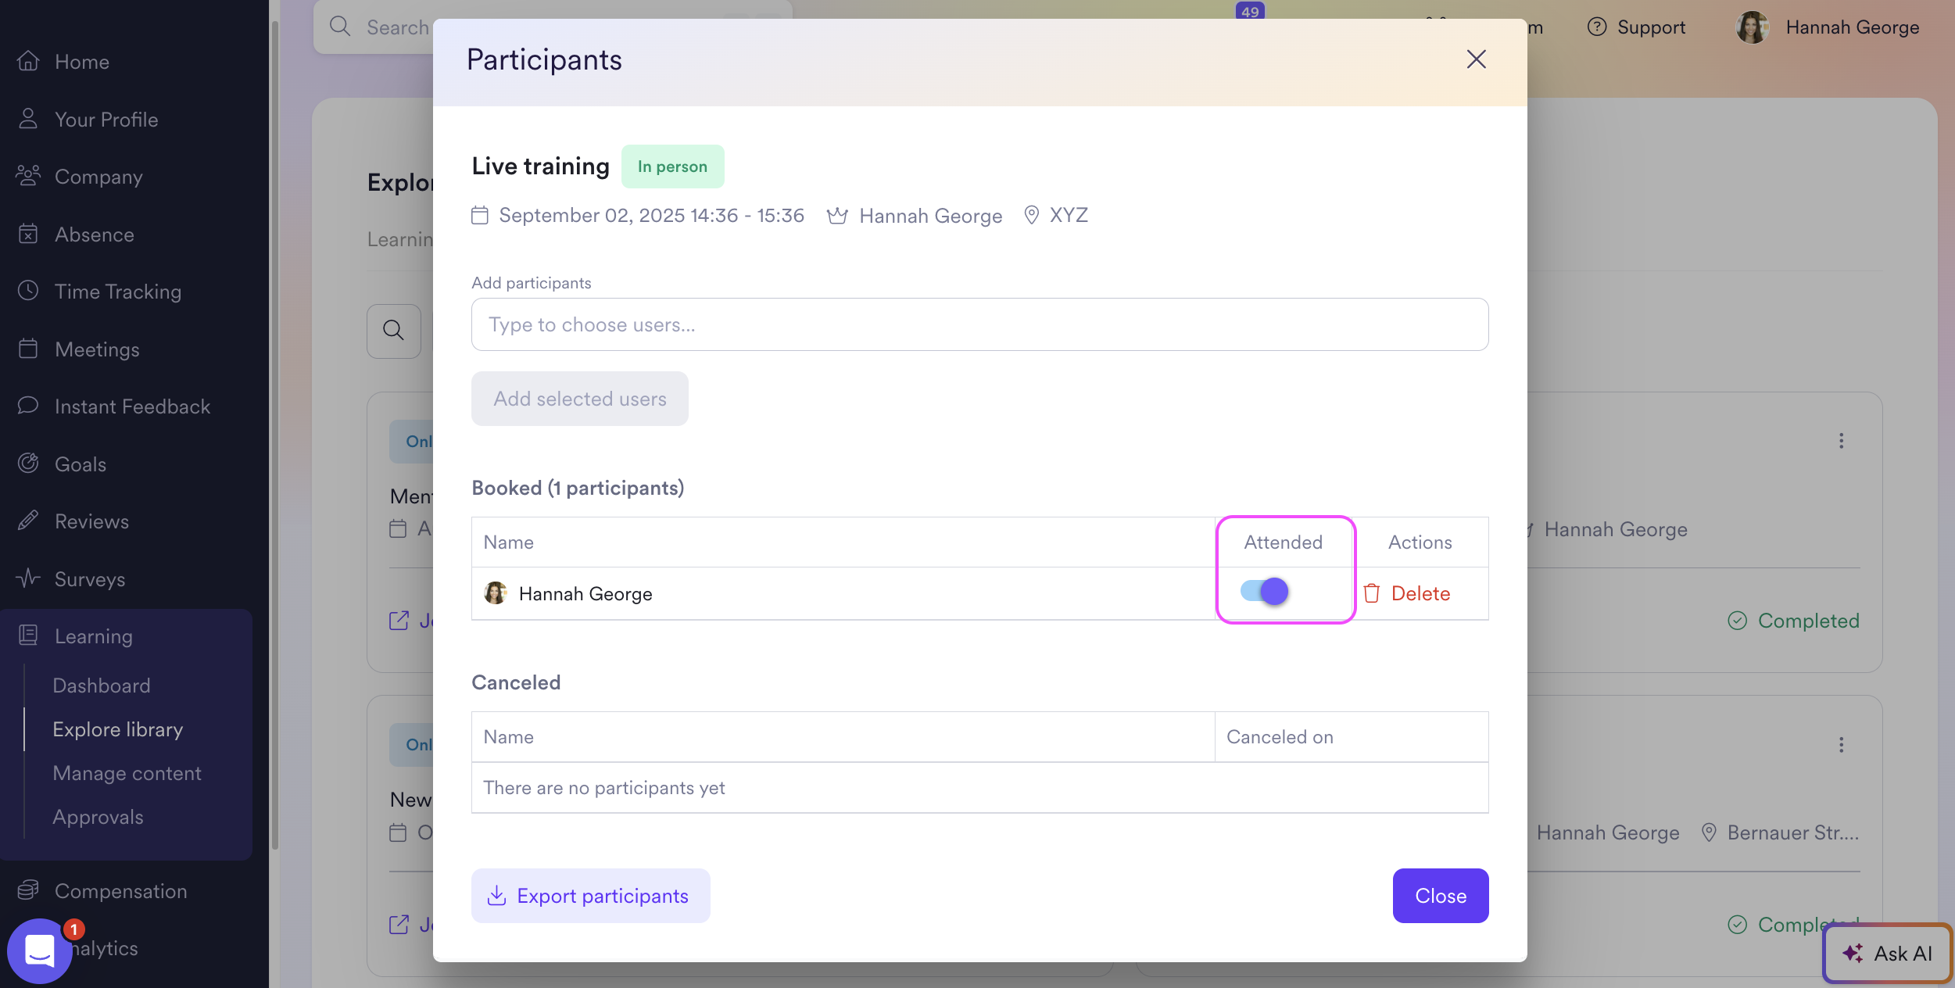The width and height of the screenshot is (1955, 988).
Task: Click the Type to choose users field
Action: (x=979, y=324)
